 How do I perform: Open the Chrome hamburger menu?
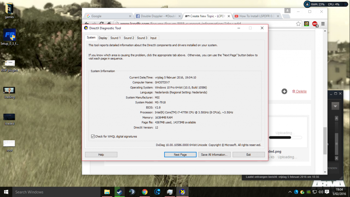[x=323, y=24]
